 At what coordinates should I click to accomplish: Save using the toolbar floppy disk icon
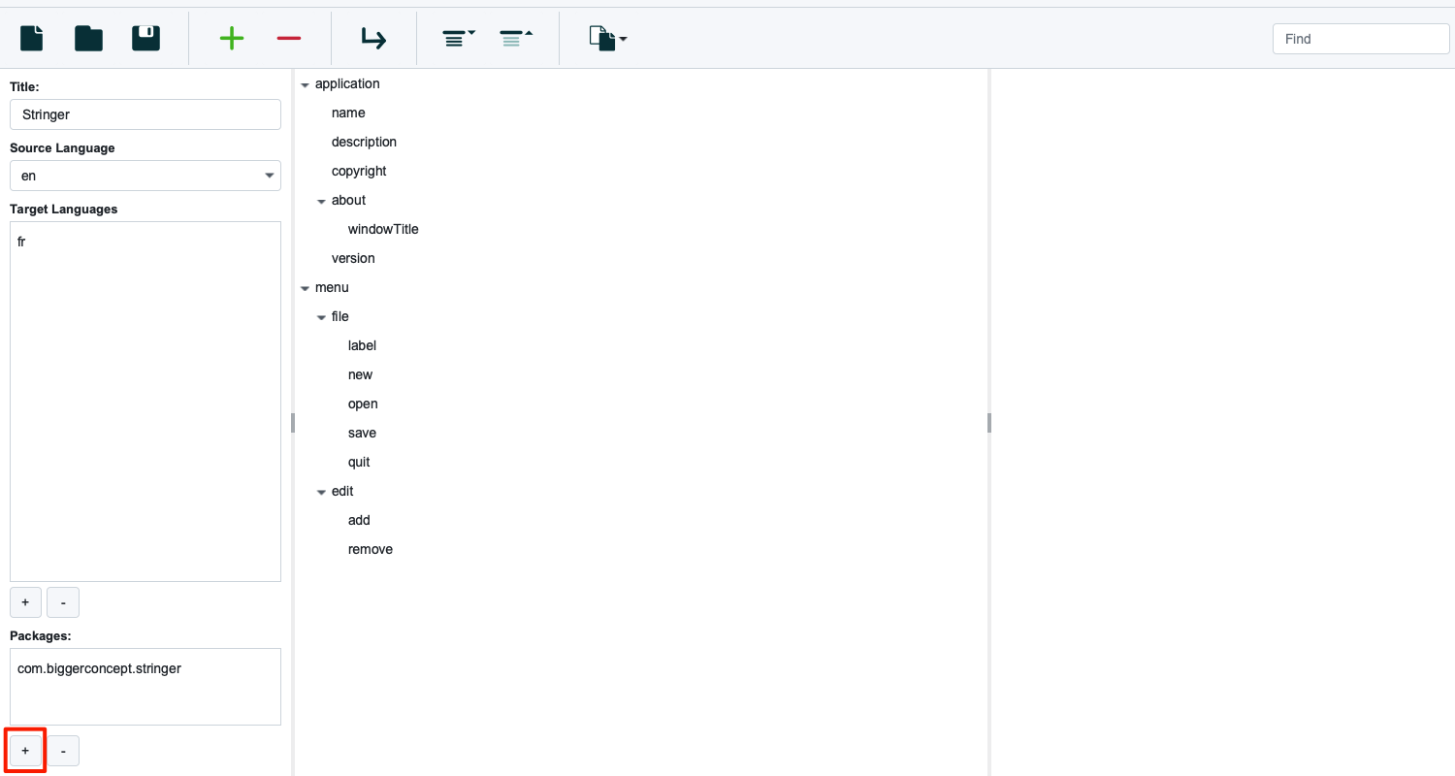(145, 39)
